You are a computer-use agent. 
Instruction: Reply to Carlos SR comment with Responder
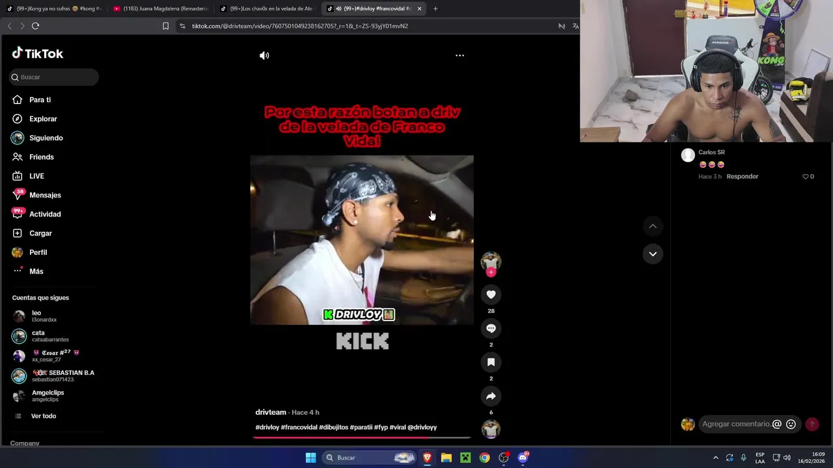pos(743,176)
